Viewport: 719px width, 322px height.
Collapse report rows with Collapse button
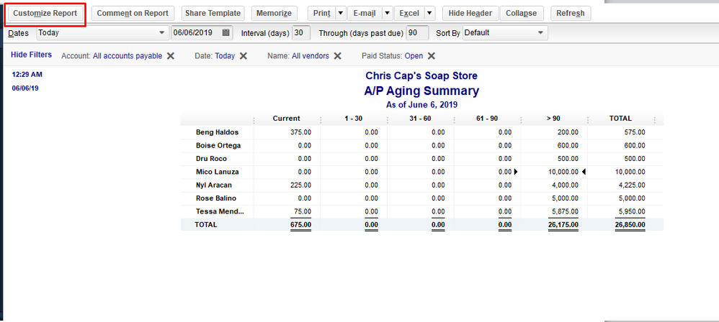coord(522,14)
